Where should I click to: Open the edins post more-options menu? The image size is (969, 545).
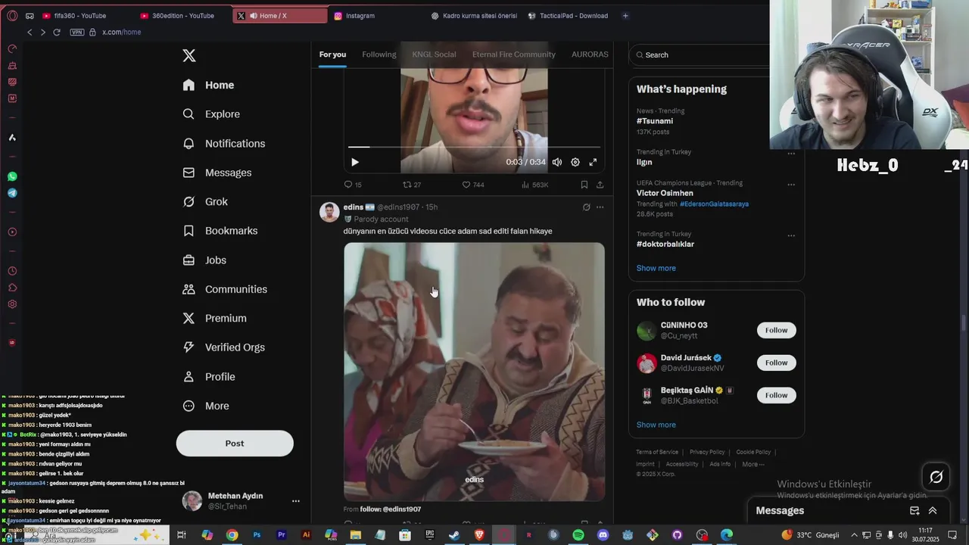coord(600,207)
